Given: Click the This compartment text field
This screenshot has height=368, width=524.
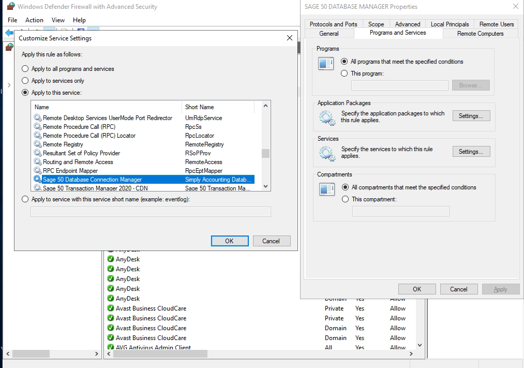Looking at the screenshot, I should coord(401,211).
